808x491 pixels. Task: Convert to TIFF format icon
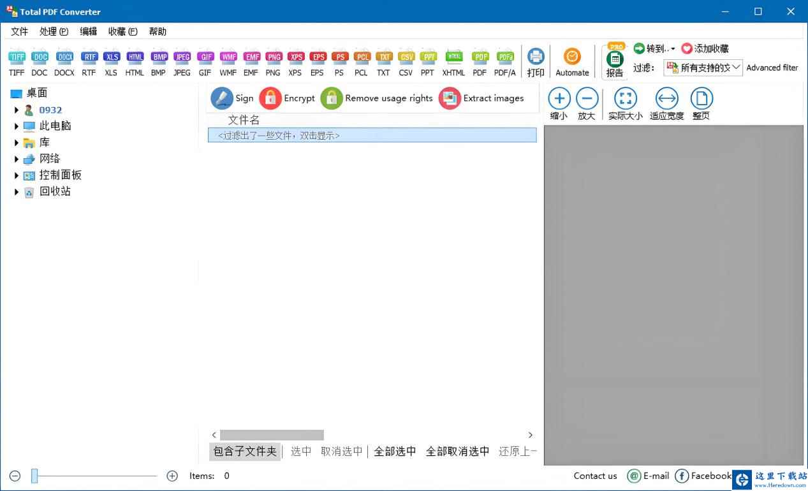(x=17, y=62)
